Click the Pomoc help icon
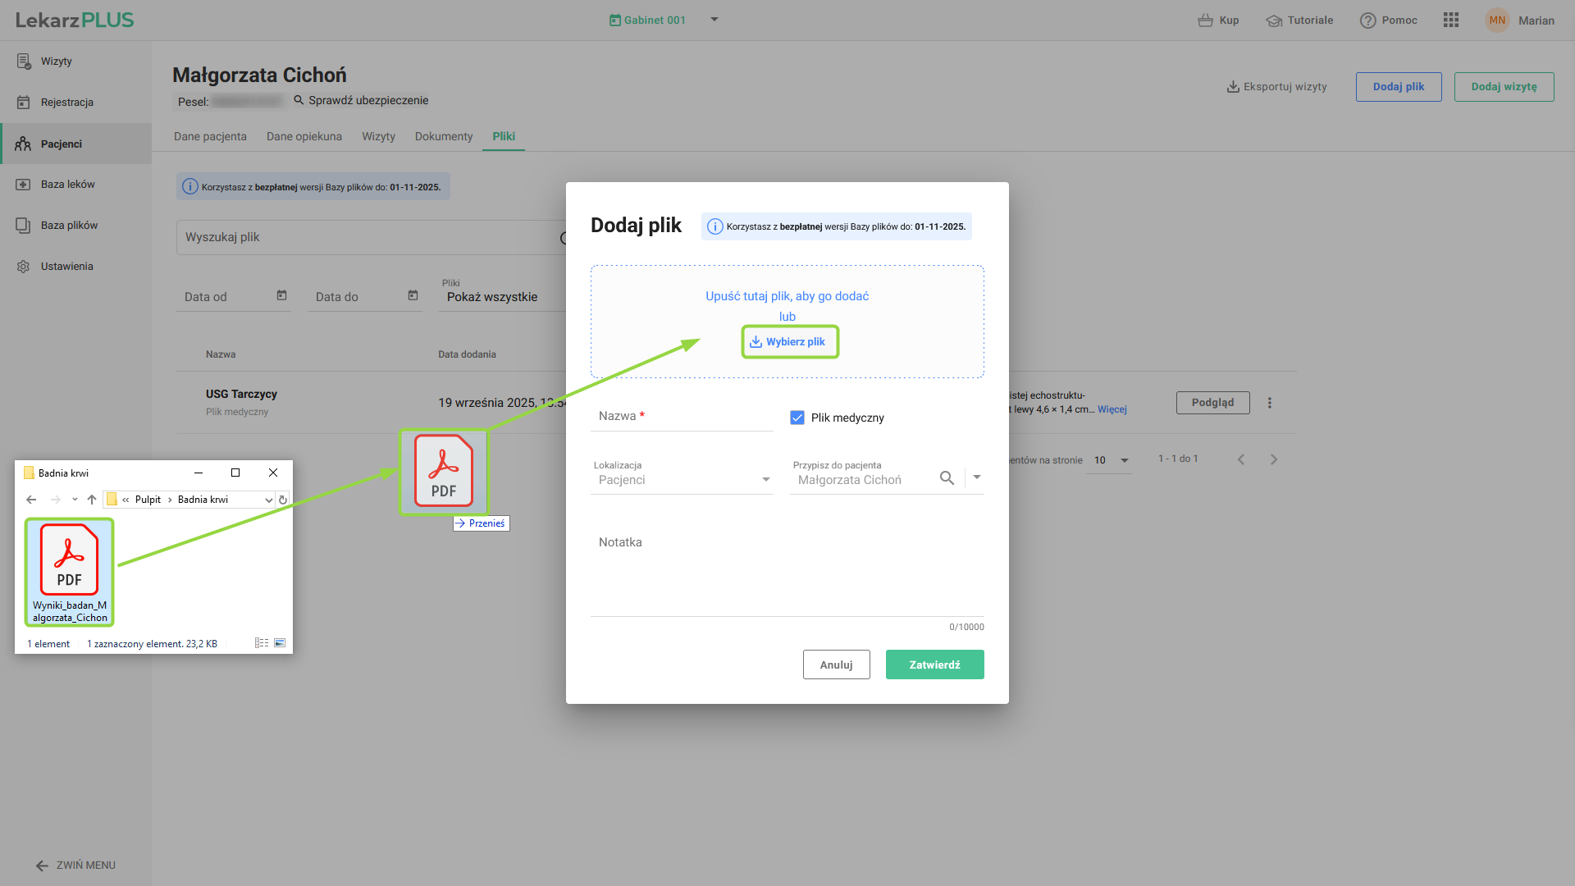The image size is (1575, 886). pos(1367,21)
